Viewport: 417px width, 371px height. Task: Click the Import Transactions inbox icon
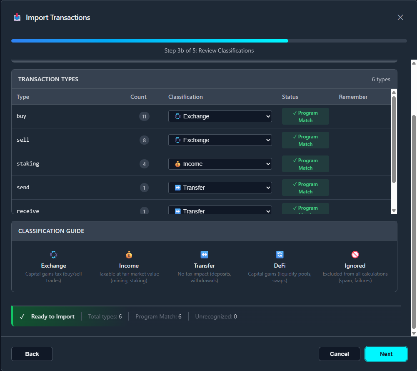click(17, 18)
